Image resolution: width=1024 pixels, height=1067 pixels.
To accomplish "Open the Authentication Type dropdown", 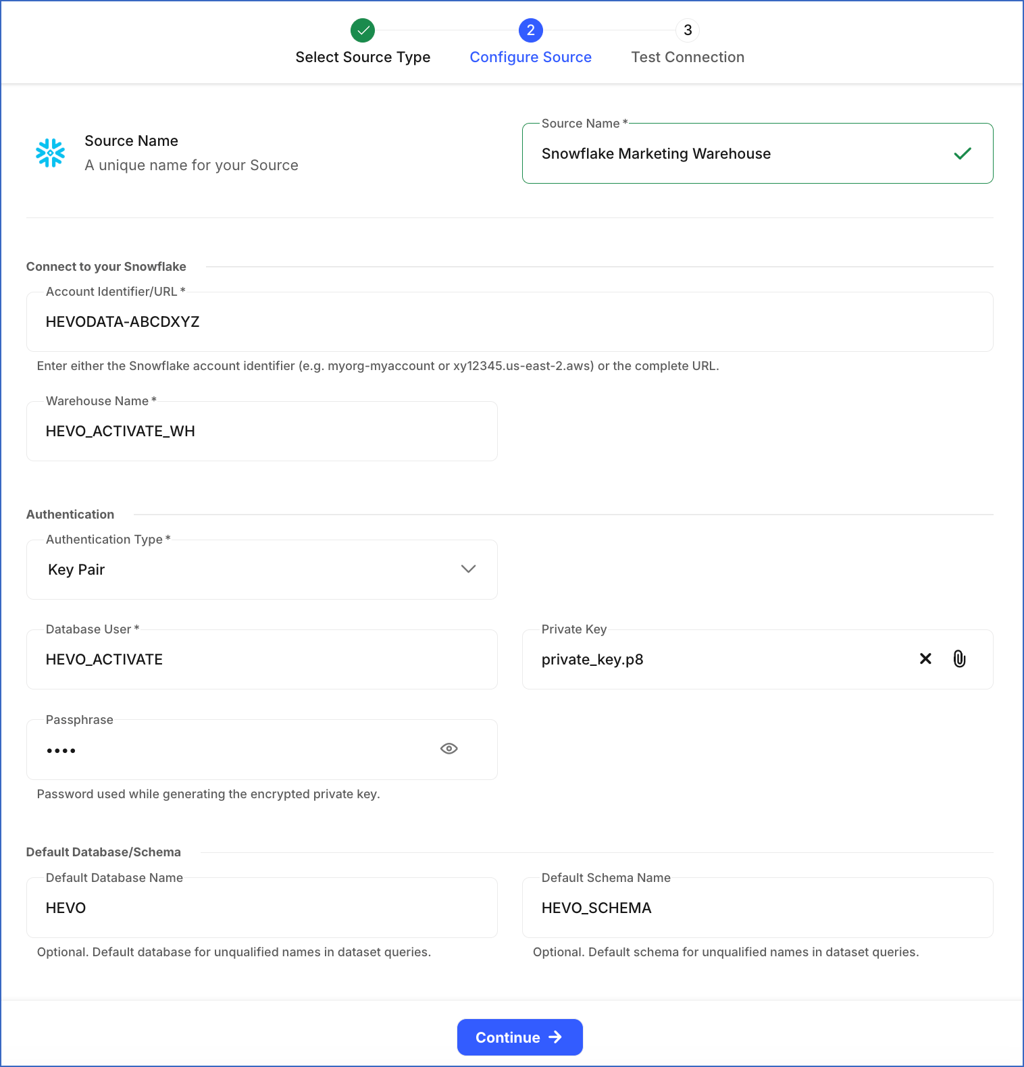I will (x=262, y=569).
